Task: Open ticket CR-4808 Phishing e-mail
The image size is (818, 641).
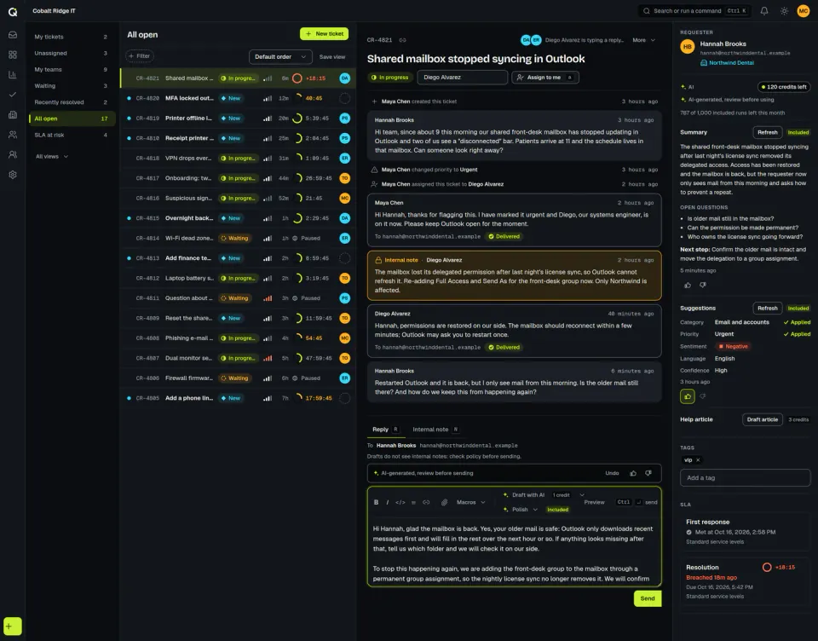Action: [x=238, y=338]
